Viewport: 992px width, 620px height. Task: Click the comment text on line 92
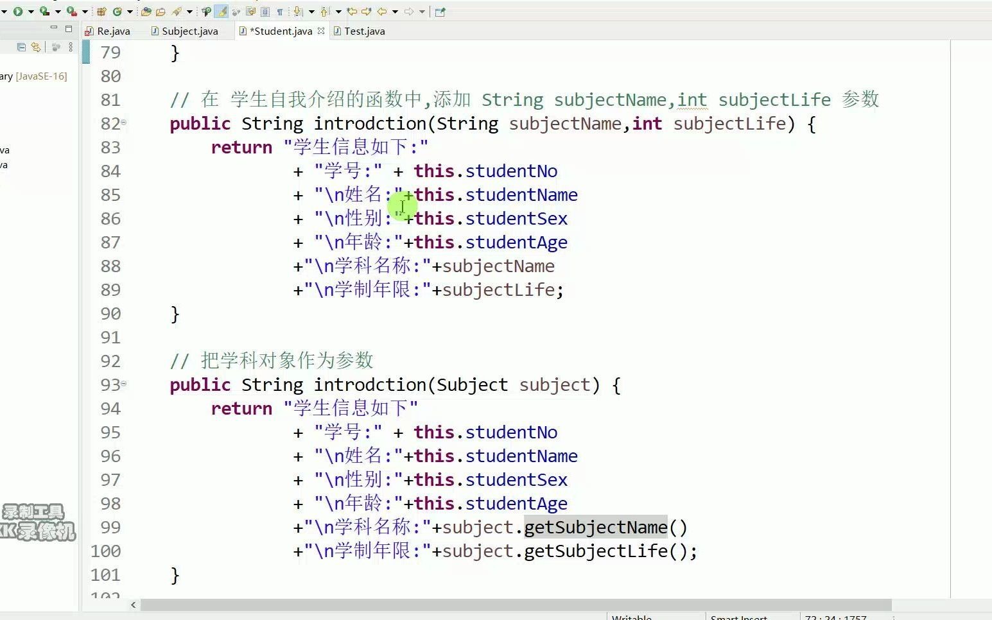(272, 361)
